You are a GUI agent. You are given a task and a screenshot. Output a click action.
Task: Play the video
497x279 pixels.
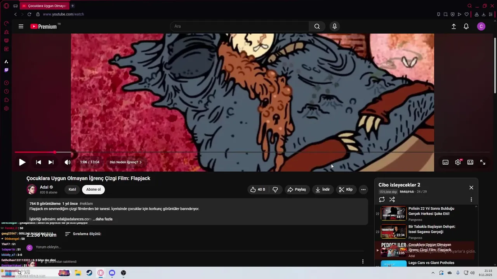pyautogui.click(x=22, y=162)
